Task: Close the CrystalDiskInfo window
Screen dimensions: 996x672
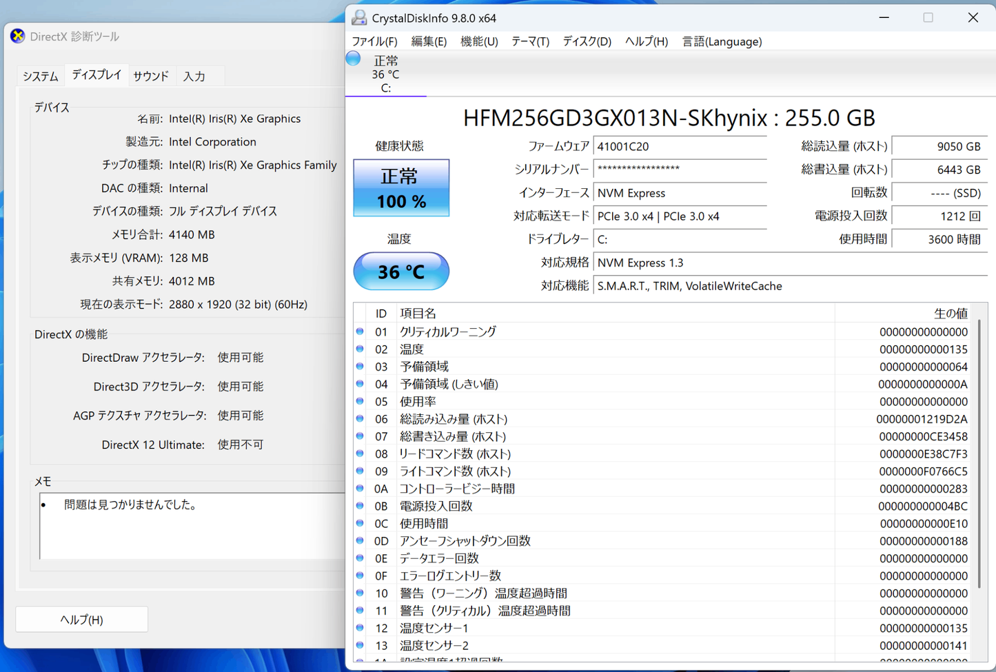Action: pos(973,18)
